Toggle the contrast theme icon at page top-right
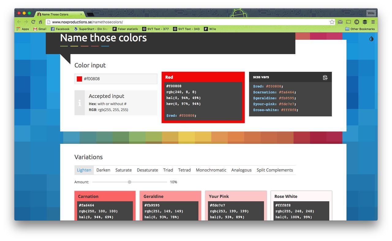392x241 pixels. [371, 39]
